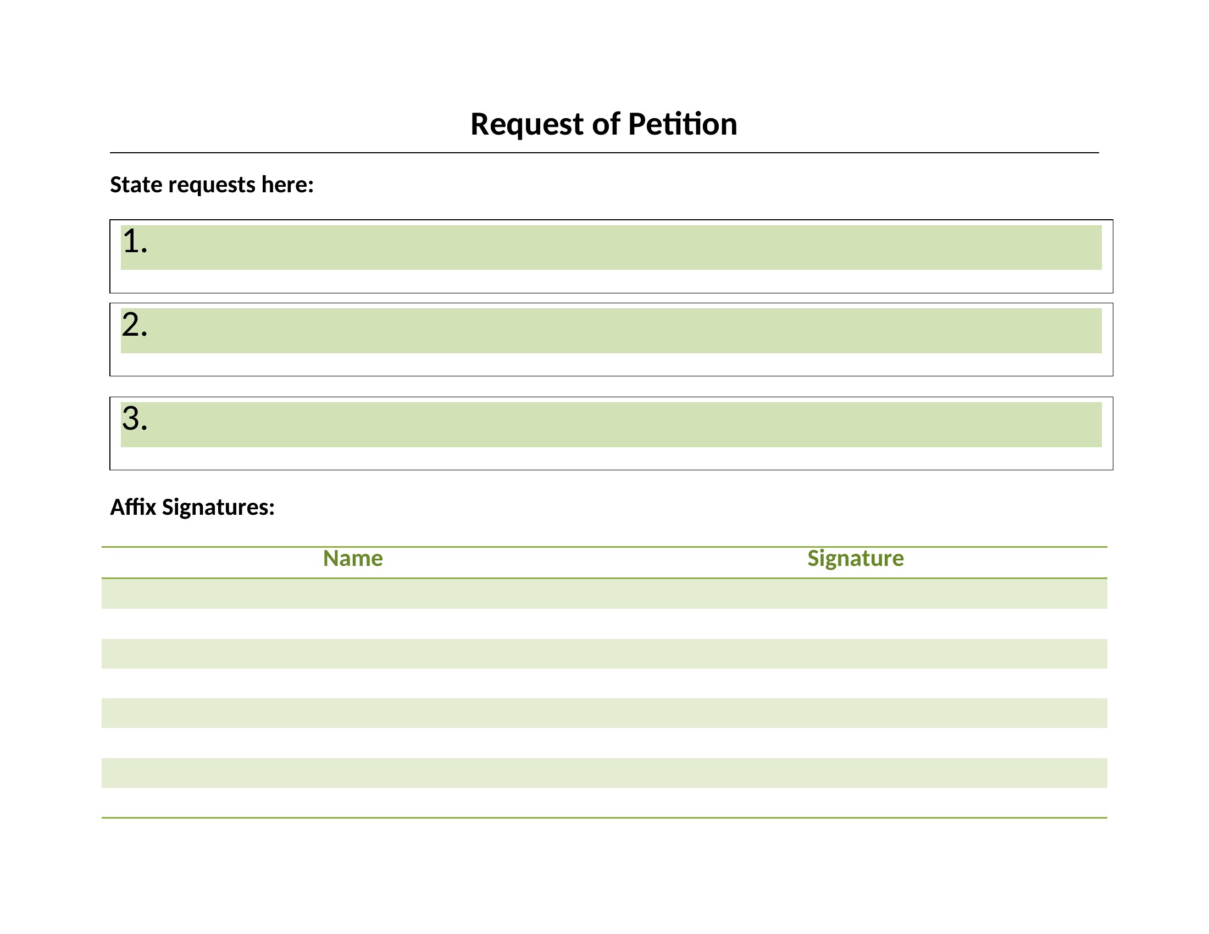Click the numeral 3. label
Image resolution: width=1209 pixels, height=934 pixels.
pos(135,419)
